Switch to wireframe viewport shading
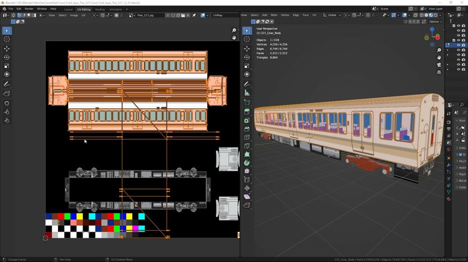This screenshot has height=262, width=468. [421, 15]
